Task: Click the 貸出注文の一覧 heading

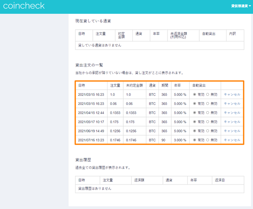Action: coord(89,65)
